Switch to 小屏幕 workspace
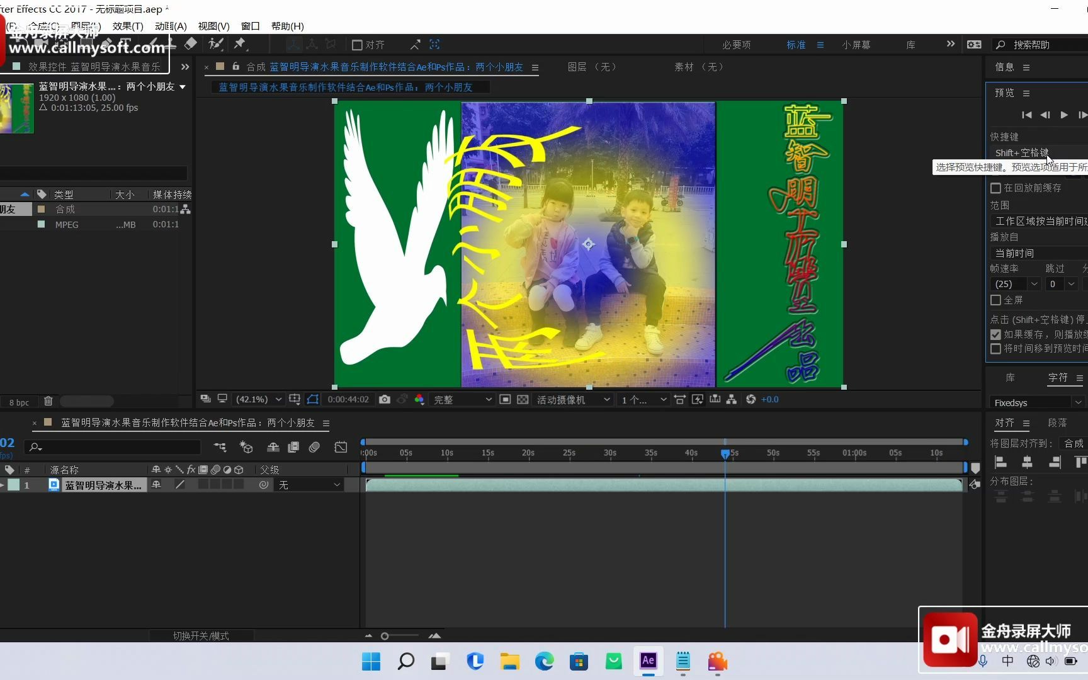The height and width of the screenshot is (680, 1088). (856, 45)
